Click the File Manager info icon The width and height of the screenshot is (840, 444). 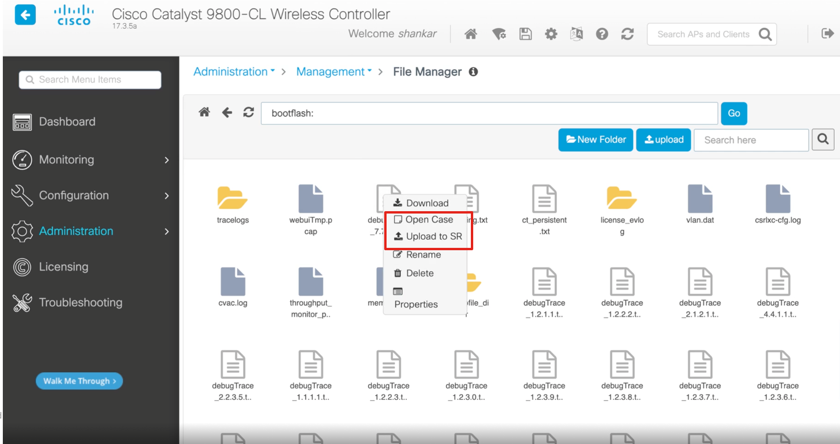pyautogui.click(x=473, y=71)
